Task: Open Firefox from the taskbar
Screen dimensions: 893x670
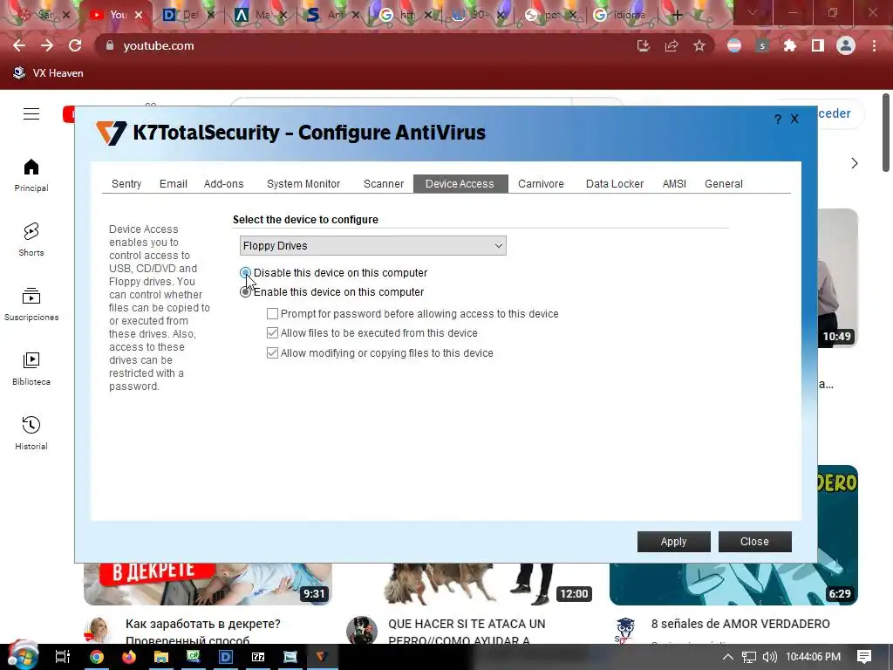Action: (x=129, y=657)
